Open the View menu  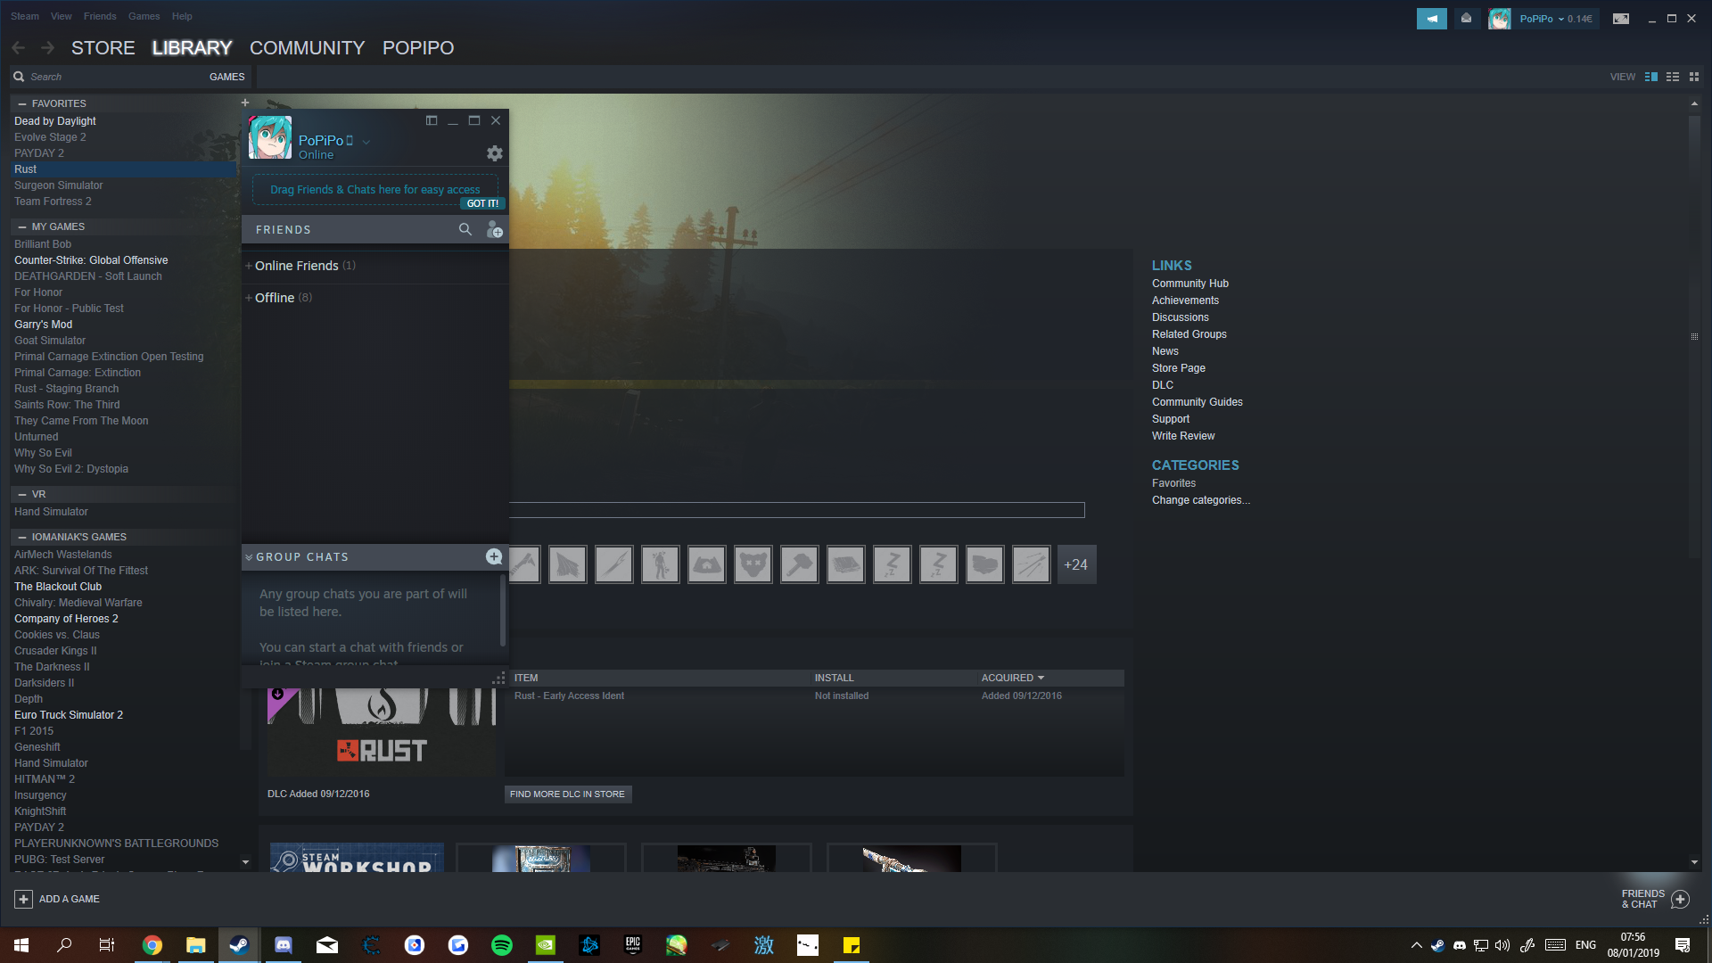tap(62, 16)
